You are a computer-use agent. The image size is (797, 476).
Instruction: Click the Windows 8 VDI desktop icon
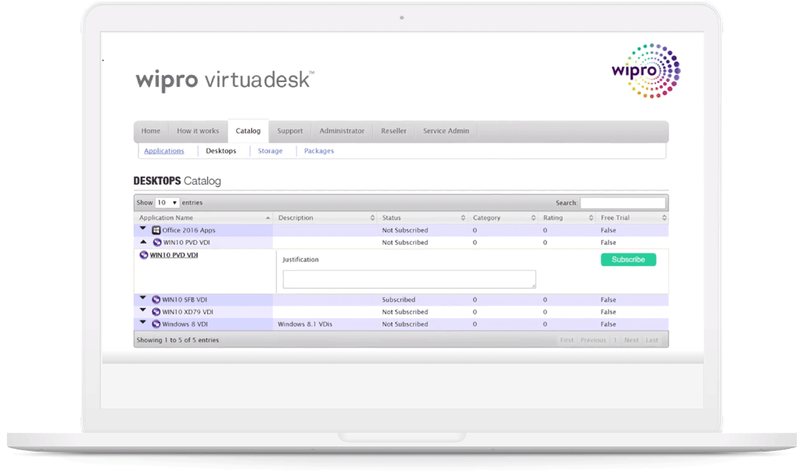coord(157,324)
